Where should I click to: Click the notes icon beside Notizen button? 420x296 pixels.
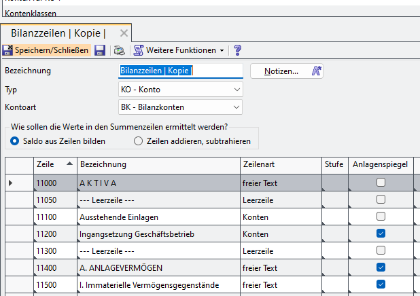317,71
